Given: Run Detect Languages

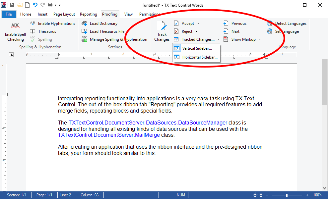Looking at the screenshot, I should (287, 24).
